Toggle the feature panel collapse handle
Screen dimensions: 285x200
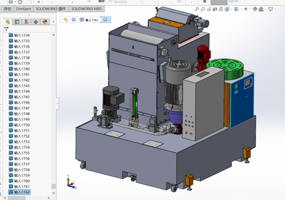58,103
